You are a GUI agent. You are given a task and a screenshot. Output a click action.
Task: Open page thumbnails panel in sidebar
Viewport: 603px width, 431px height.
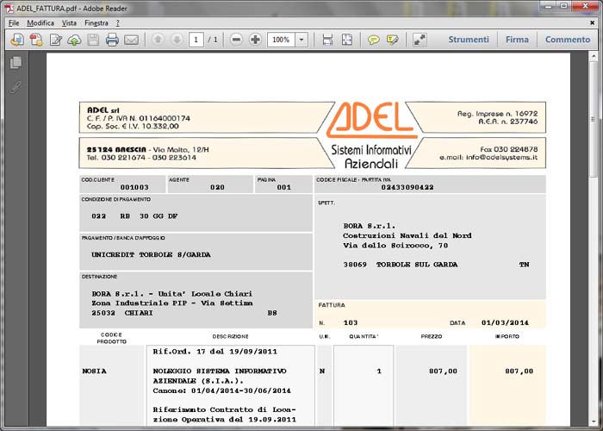[x=15, y=63]
